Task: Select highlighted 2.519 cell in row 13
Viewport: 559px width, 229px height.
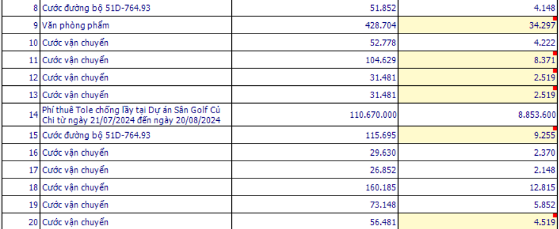Action: pos(479,95)
